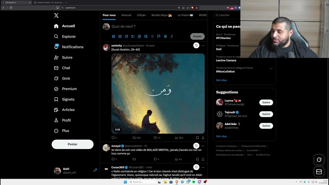The width and height of the screenshot is (329, 185).
Task: Open Notifications in the sidebar
Action: coord(69,47)
